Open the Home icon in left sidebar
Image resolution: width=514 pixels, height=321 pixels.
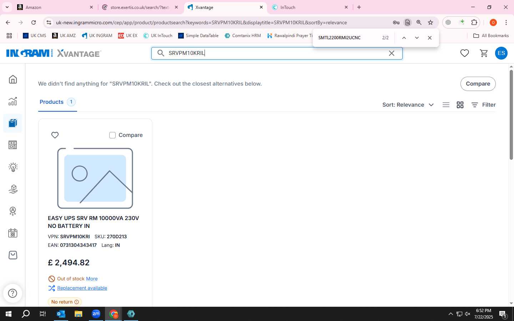pyautogui.click(x=13, y=79)
